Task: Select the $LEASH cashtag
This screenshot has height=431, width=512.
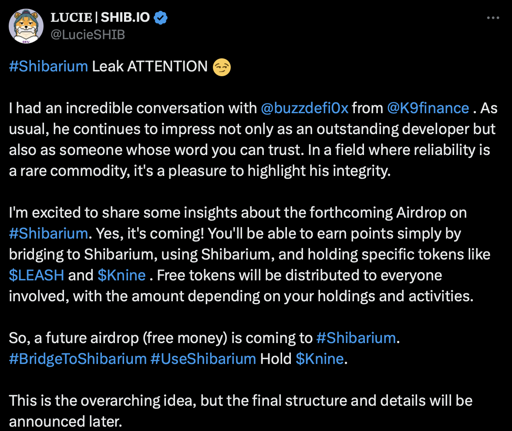Action: (x=37, y=276)
